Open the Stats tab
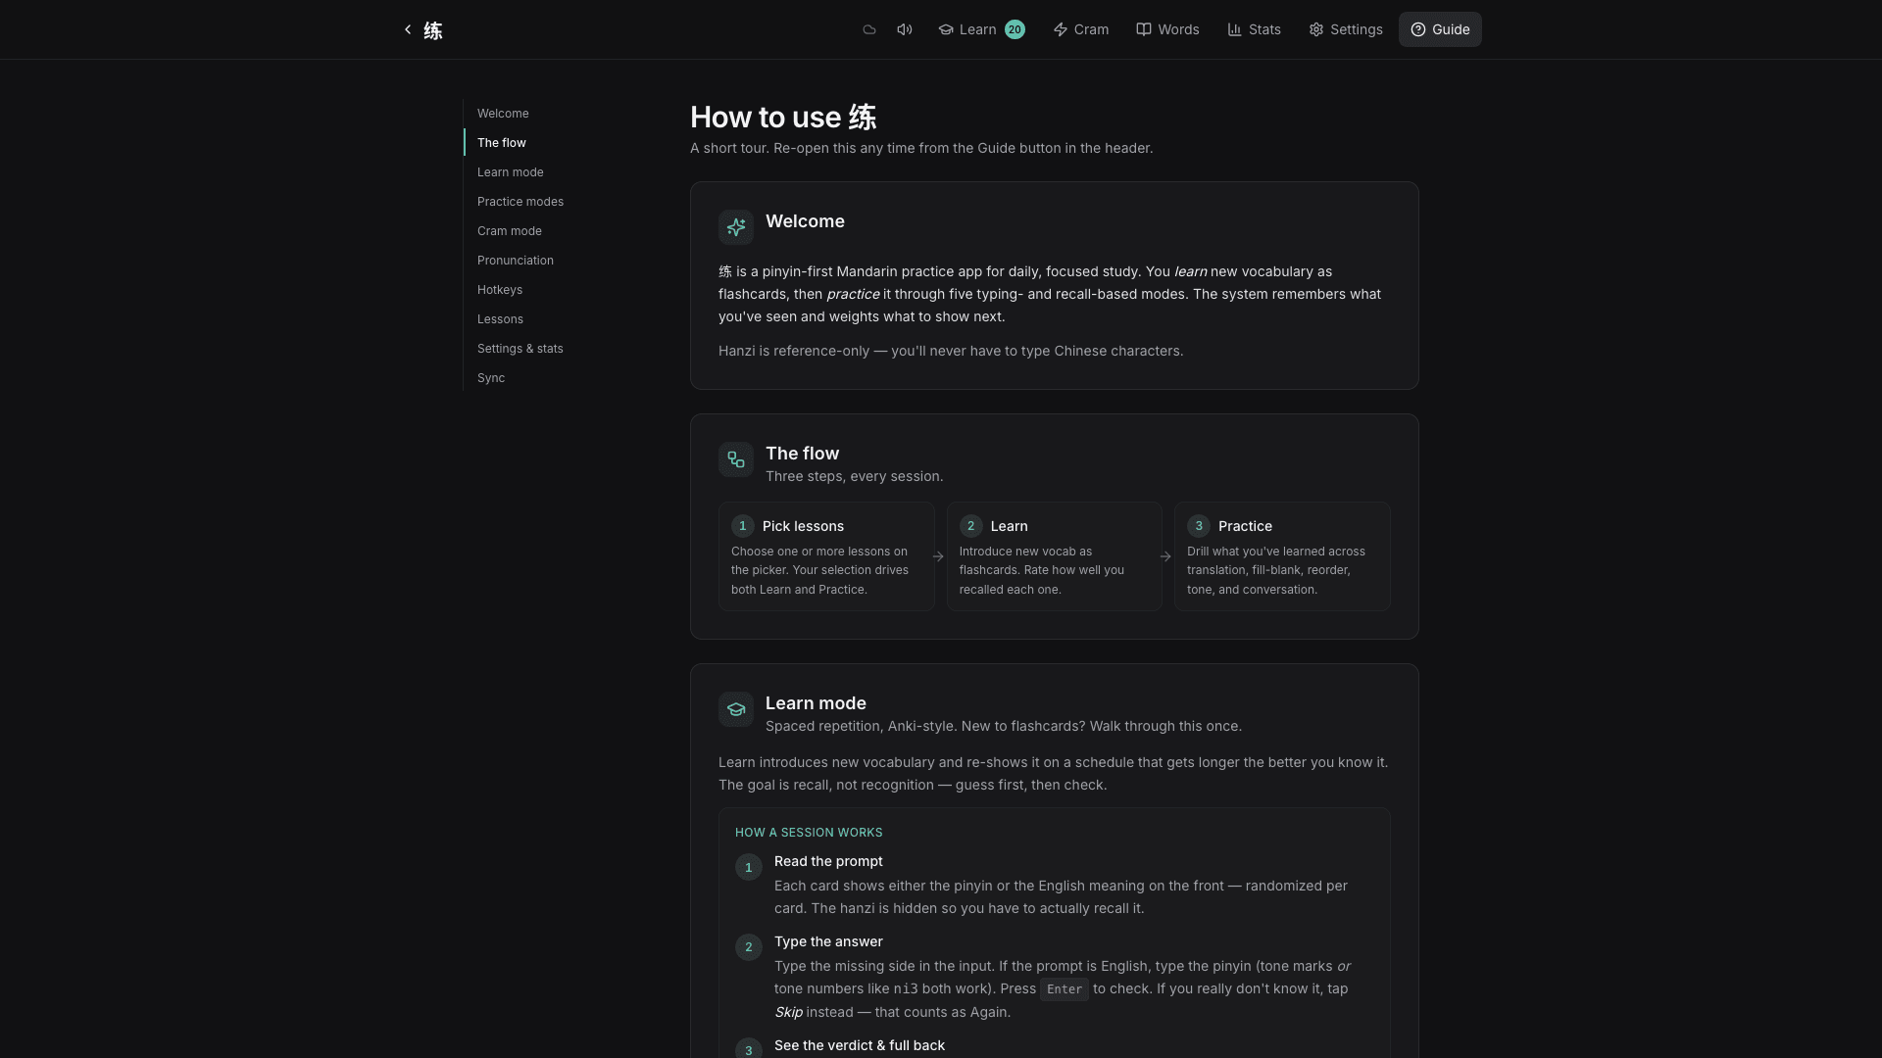This screenshot has height=1058, width=1882. pos(1254,29)
